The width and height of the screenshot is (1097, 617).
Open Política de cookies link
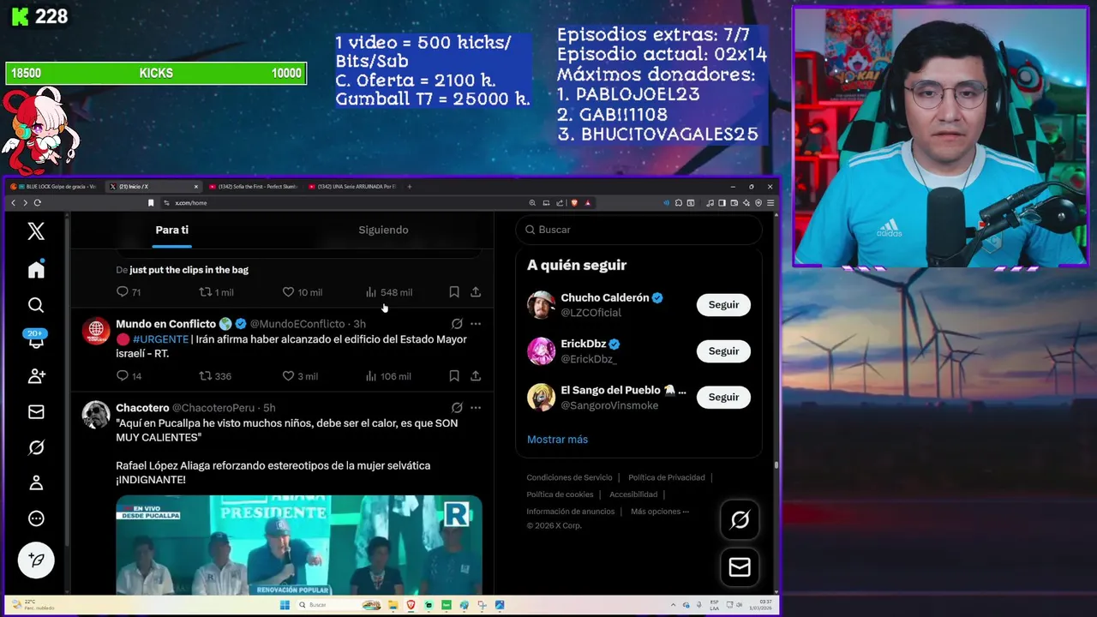pos(560,494)
